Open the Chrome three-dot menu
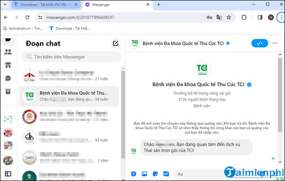285x181 pixels. 281,18
